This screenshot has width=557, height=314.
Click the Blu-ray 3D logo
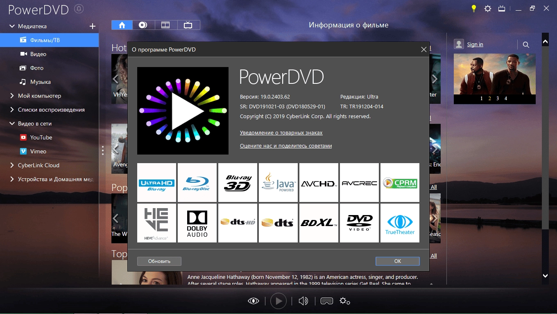(238, 182)
